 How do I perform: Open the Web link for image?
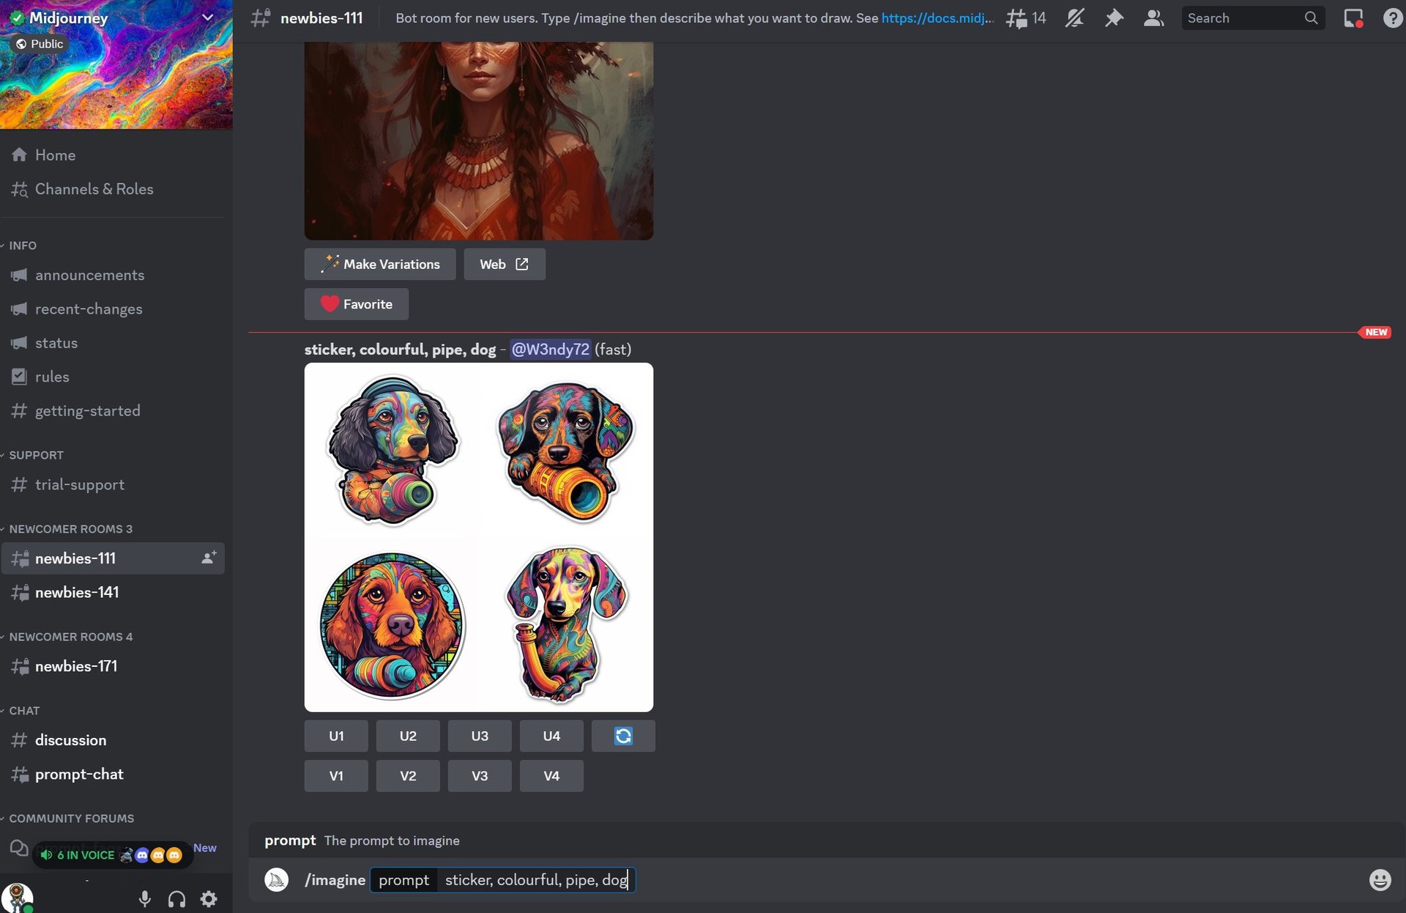click(x=502, y=264)
